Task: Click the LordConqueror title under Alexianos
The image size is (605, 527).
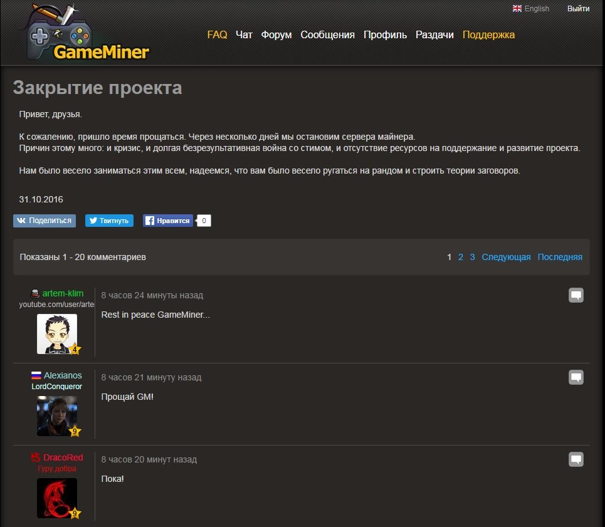Action: [56, 386]
